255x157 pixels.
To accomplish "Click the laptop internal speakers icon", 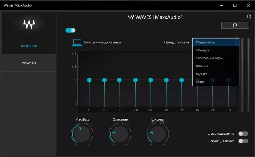I will pyautogui.click(x=77, y=42).
